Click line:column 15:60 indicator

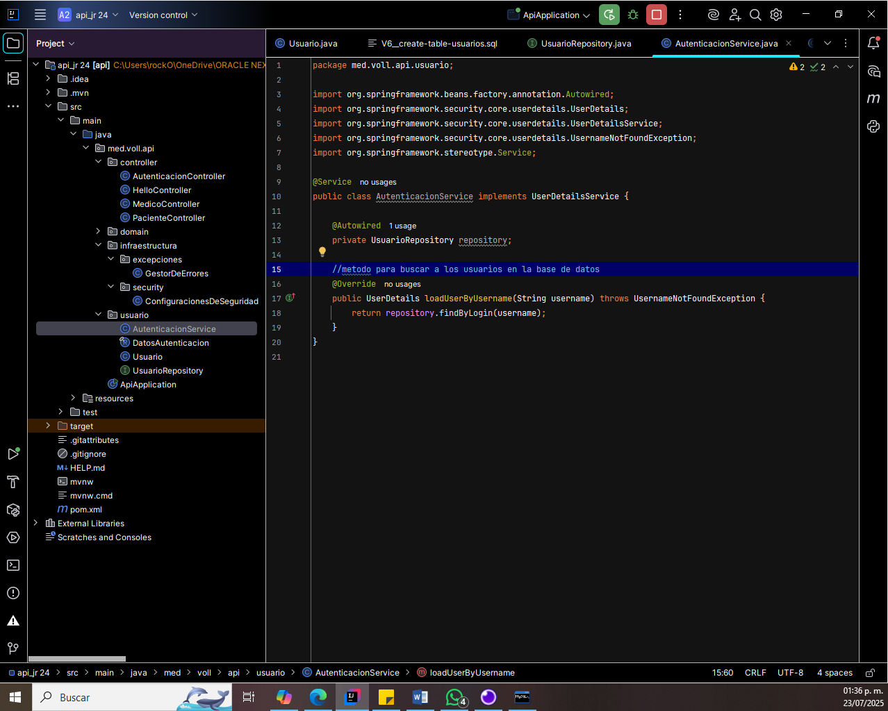click(x=723, y=673)
